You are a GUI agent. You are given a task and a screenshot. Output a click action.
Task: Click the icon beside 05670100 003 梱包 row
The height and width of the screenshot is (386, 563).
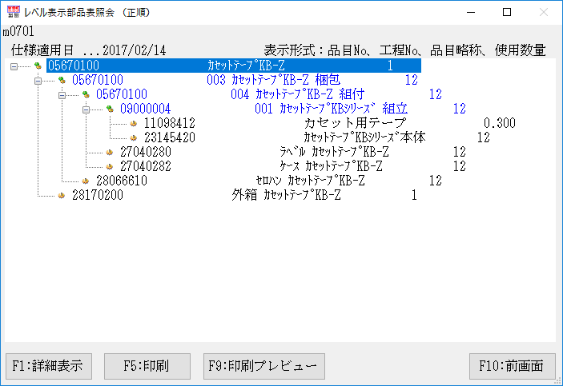[x=62, y=80]
